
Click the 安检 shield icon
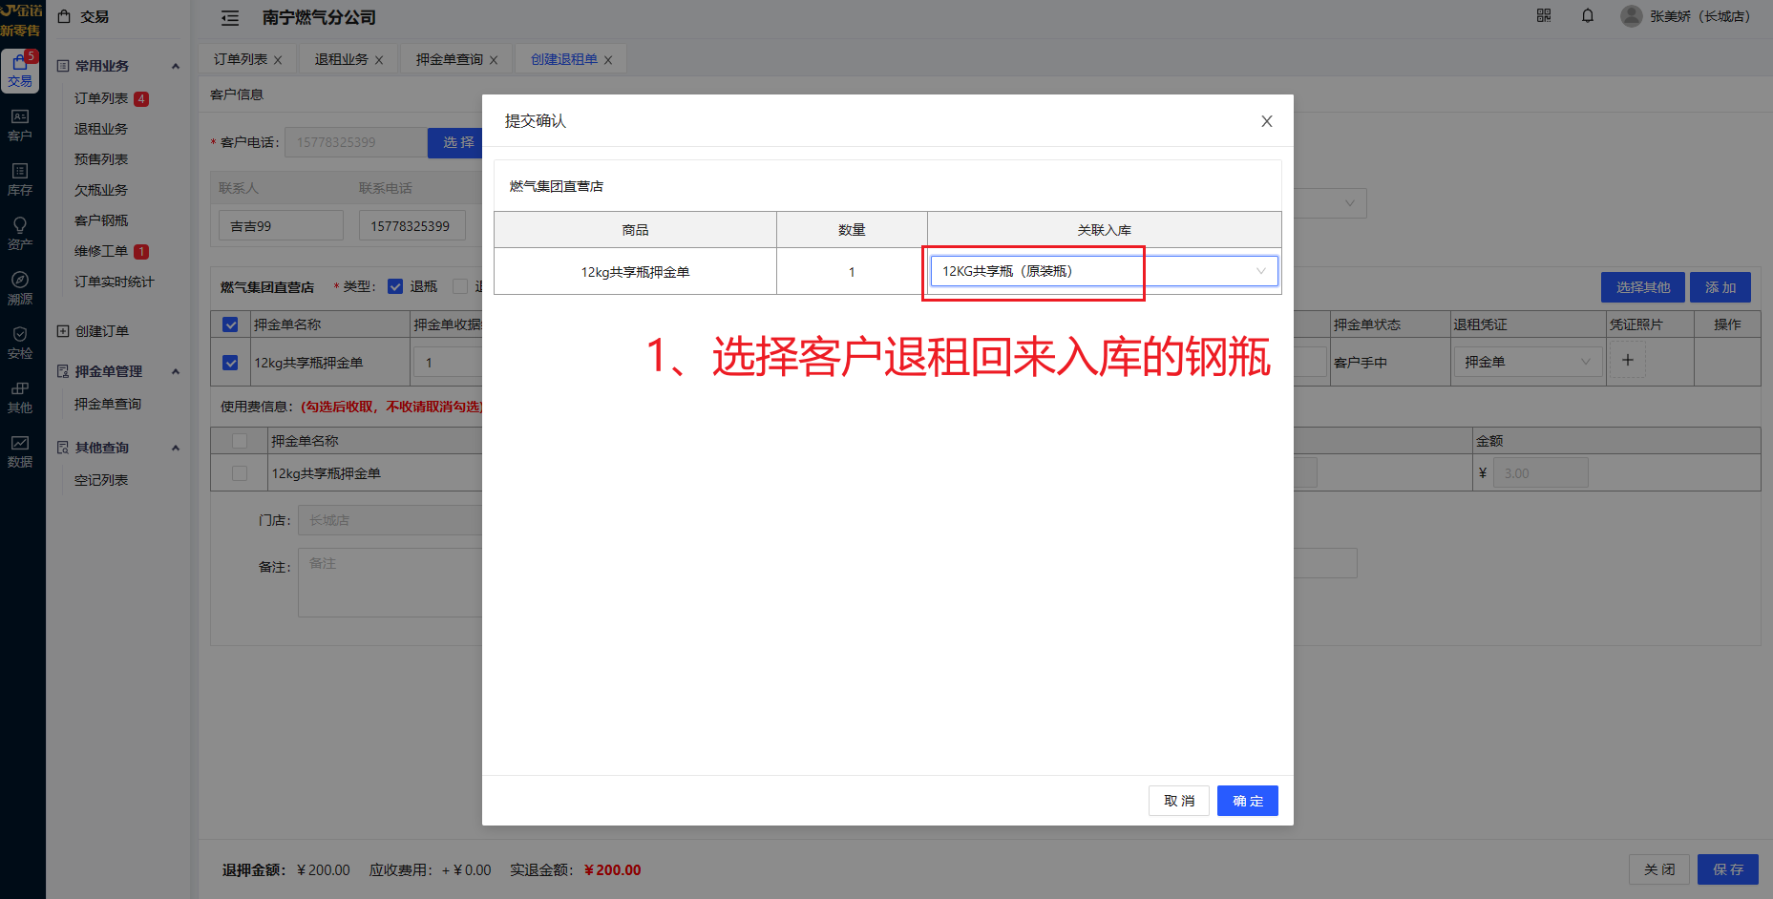[x=20, y=343]
